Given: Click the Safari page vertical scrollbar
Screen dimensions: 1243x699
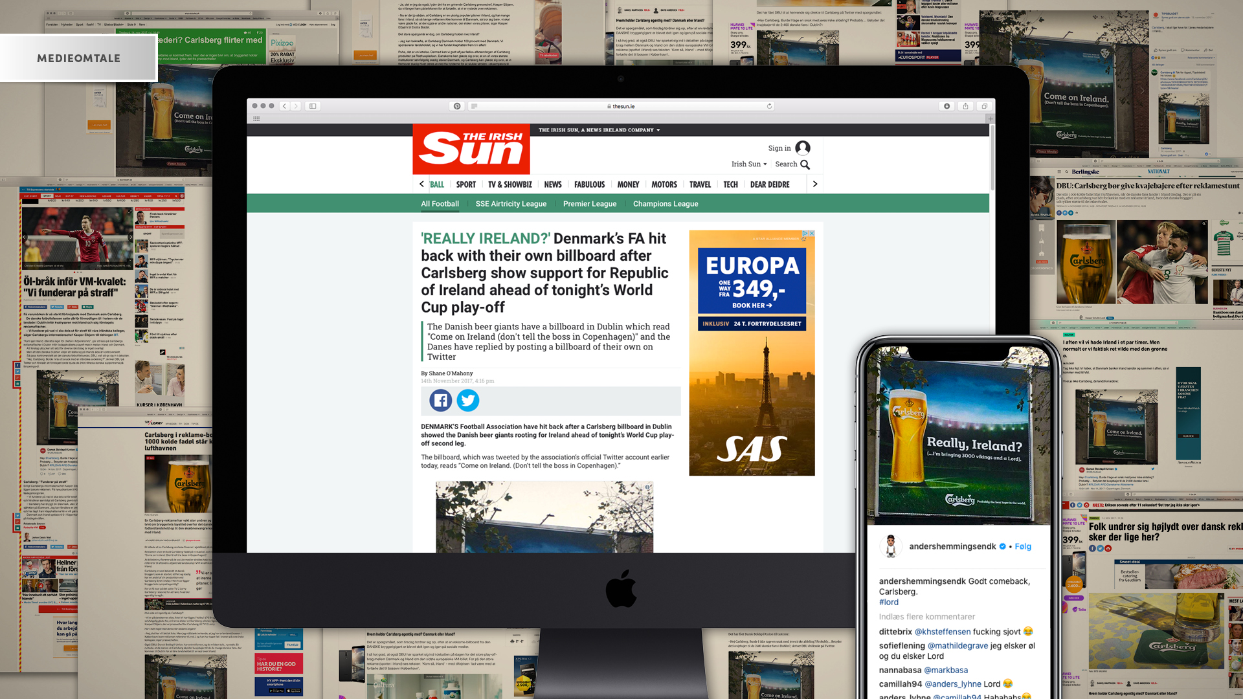Looking at the screenshot, I should pos(992,159).
